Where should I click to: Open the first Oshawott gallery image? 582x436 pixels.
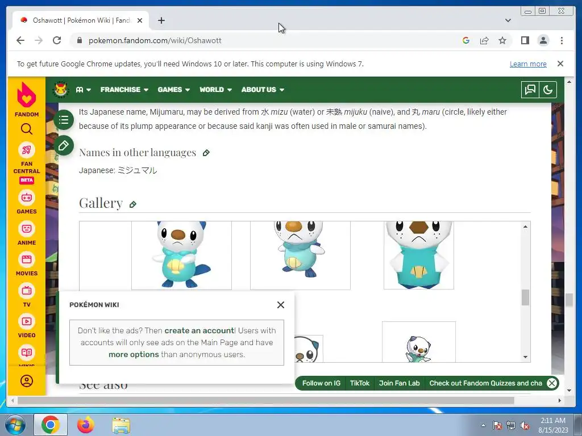[x=181, y=255]
